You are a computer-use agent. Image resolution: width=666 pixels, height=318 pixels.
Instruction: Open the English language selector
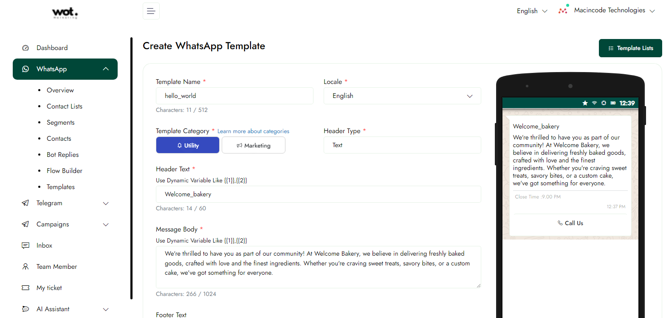click(x=531, y=11)
